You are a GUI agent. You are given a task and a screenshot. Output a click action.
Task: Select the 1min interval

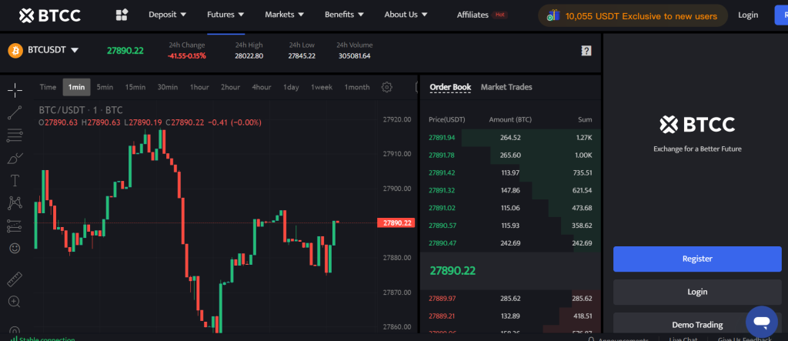tap(76, 87)
